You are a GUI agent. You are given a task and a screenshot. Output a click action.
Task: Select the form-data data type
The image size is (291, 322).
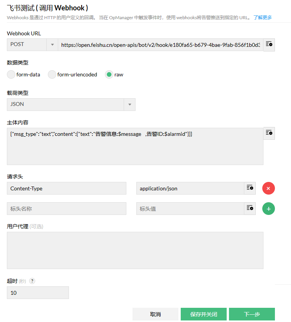[x=11, y=74]
